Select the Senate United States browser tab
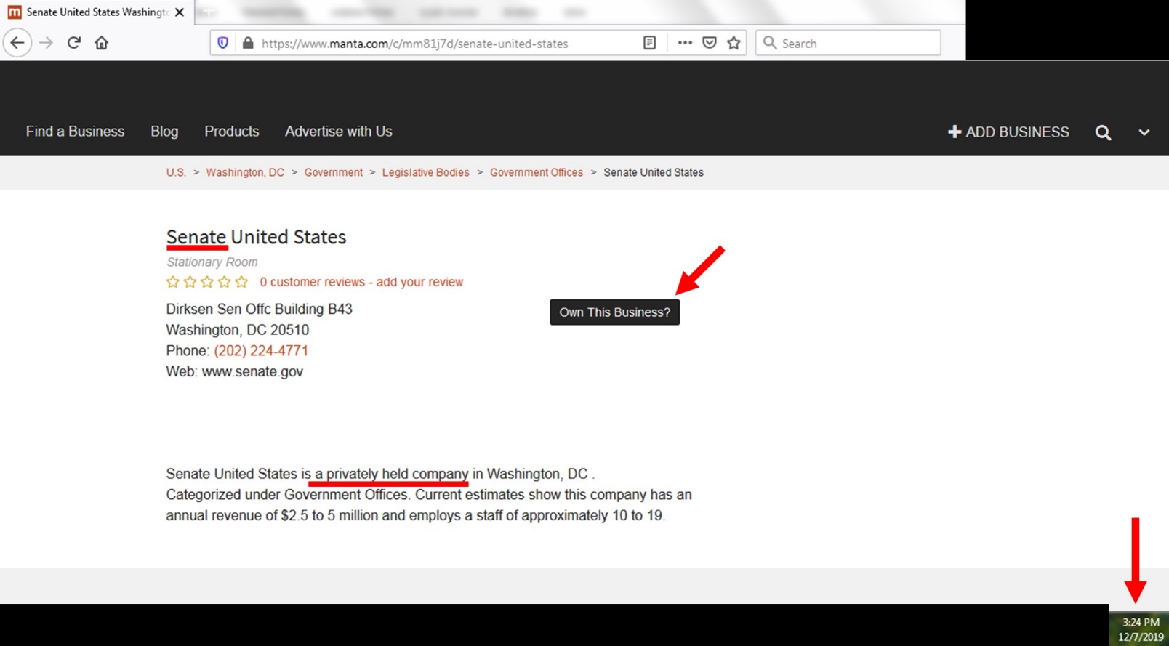Viewport: 1169px width, 646px height. 97,12
